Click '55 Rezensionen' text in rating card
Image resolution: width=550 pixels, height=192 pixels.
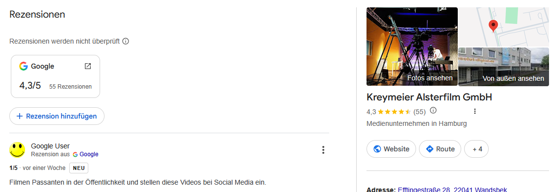click(71, 87)
